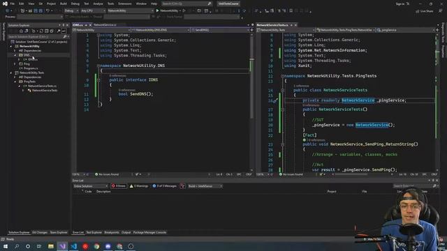Open the Build menu
The height and width of the screenshot is (251, 447).
pyautogui.click(x=64, y=3)
